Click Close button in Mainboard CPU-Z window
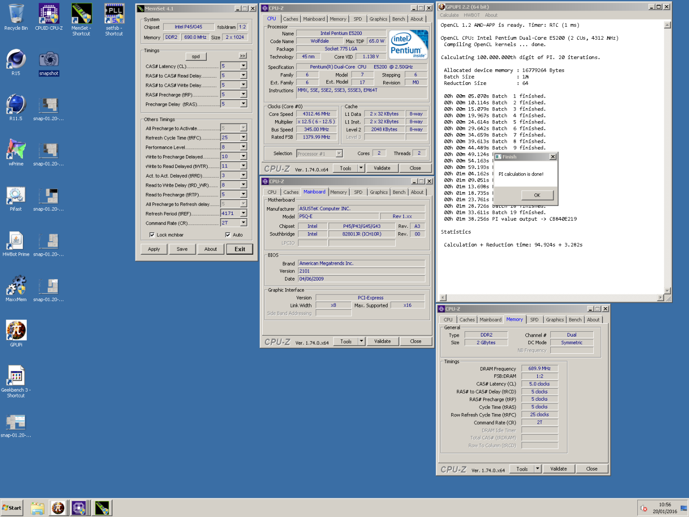The width and height of the screenshot is (689, 517). pos(416,341)
